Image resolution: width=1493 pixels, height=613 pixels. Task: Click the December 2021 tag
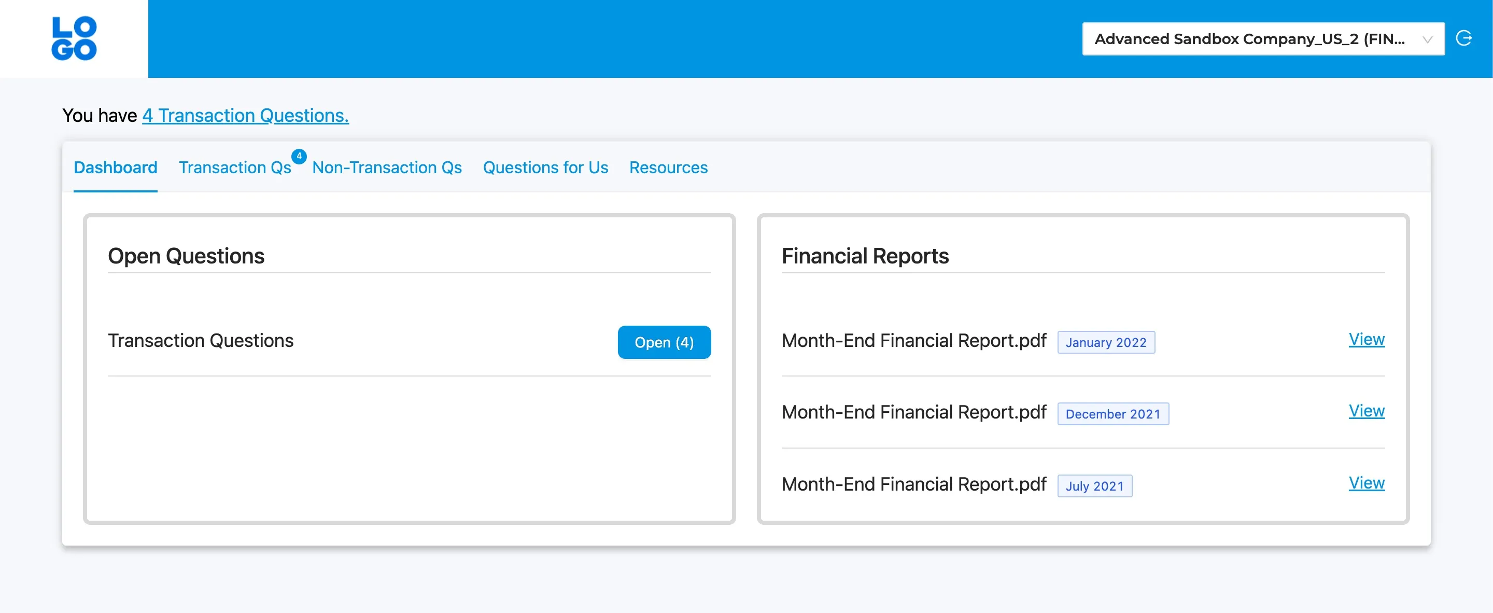click(x=1113, y=414)
